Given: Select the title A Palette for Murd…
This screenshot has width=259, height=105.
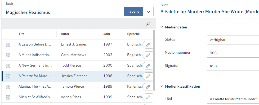Looking at the screenshot, I should click(x=35, y=76).
